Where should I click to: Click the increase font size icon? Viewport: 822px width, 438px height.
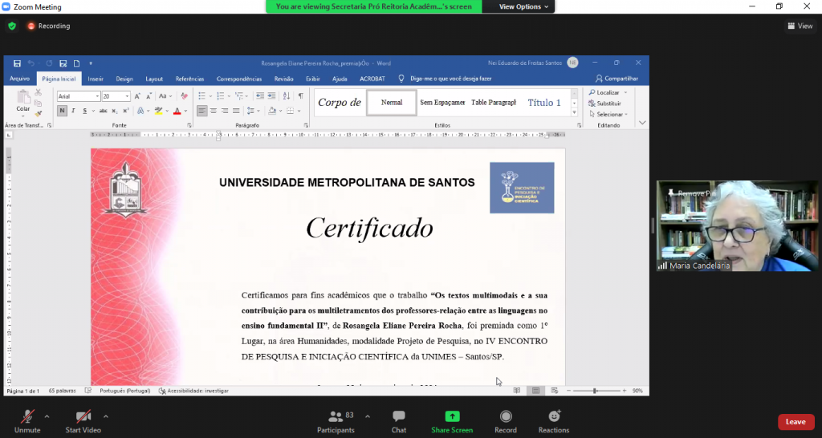point(137,96)
